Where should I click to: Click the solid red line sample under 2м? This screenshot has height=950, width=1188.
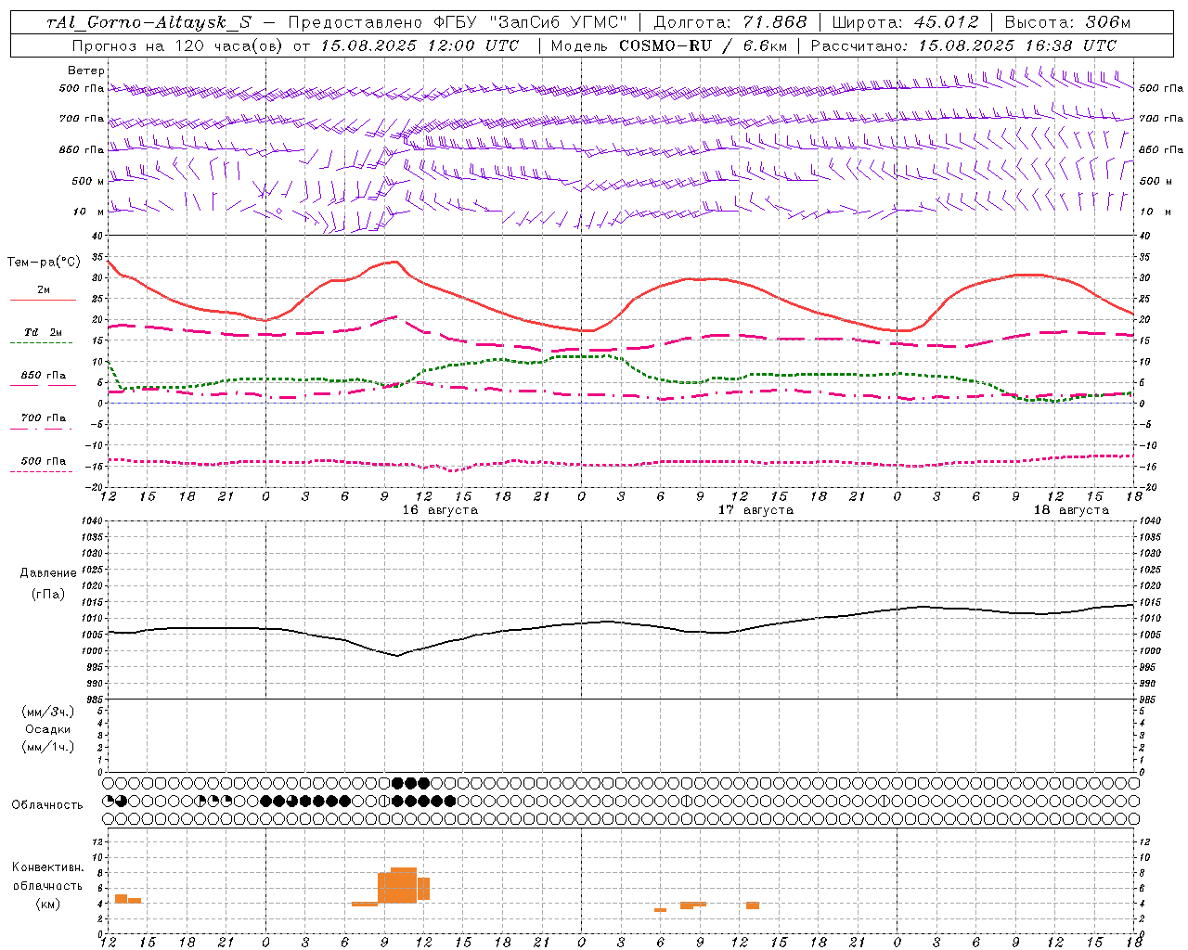43,301
